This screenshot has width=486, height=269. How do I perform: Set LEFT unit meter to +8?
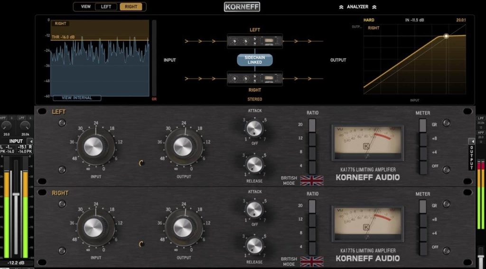pyautogui.click(x=423, y=139)
